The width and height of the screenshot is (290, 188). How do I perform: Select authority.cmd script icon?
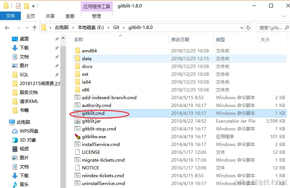77,105
